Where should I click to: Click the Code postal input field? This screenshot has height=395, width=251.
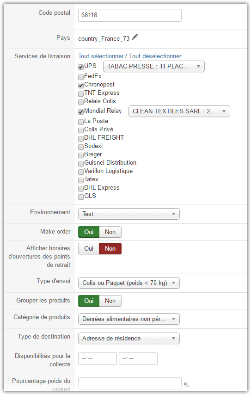129,15
